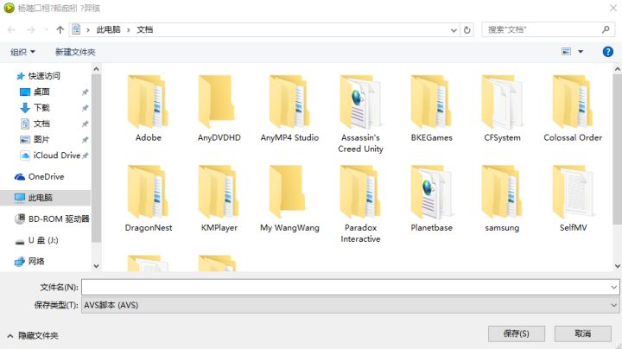
Task: Open the view options dropdown arrow
Action: 581,52
